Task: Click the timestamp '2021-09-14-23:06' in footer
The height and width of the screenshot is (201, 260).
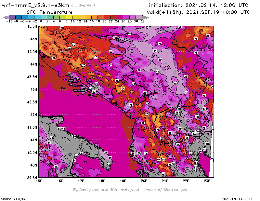Action: (238, 199)
